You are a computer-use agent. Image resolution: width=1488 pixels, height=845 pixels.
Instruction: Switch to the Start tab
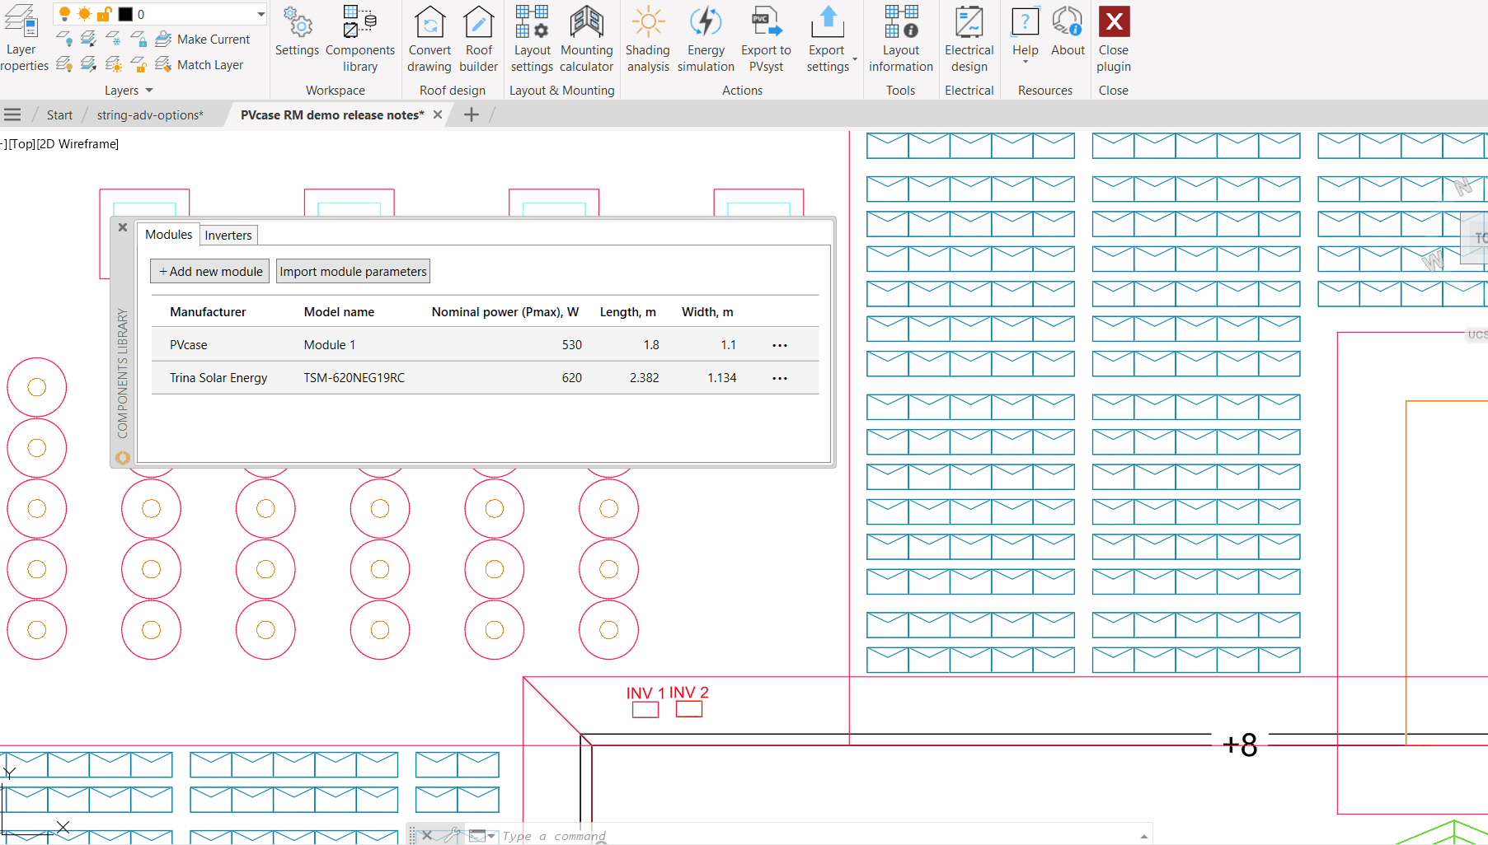(59, 115)
